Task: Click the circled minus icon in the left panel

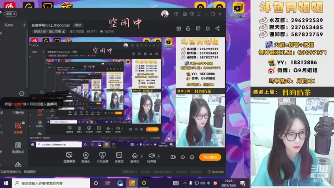Action: tap(22, 93)
